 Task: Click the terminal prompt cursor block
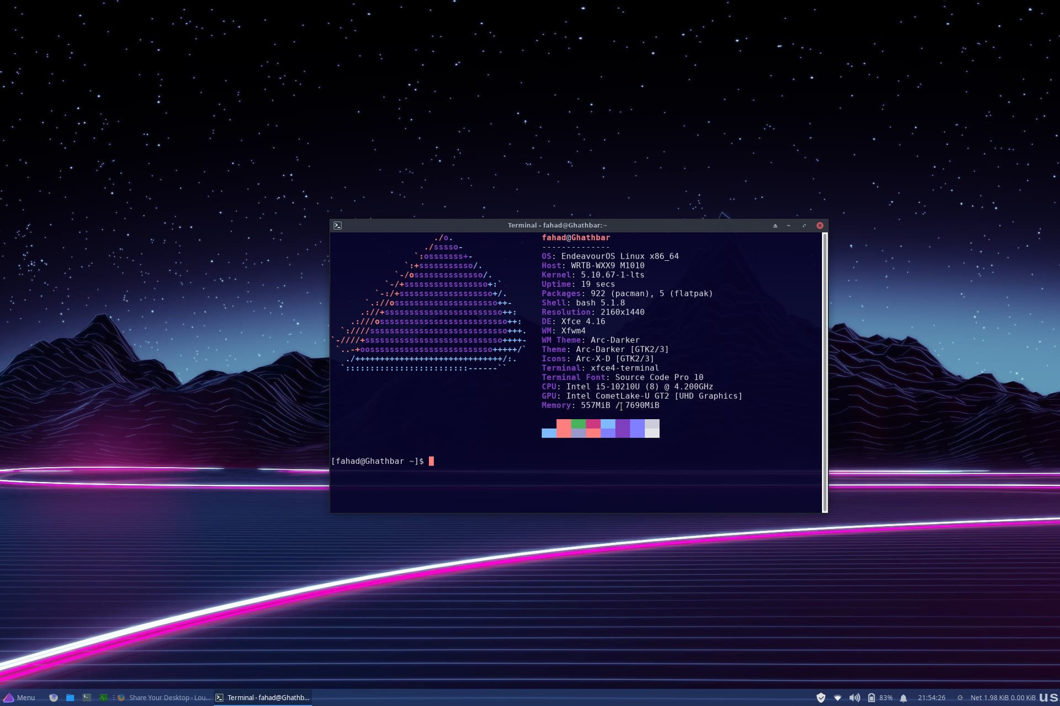tap(431, 461)
